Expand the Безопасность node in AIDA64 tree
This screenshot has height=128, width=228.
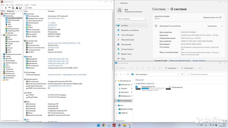tap(2, 73)
